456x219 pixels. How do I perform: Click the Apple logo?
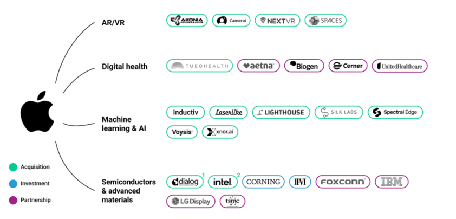coord(38,112)
